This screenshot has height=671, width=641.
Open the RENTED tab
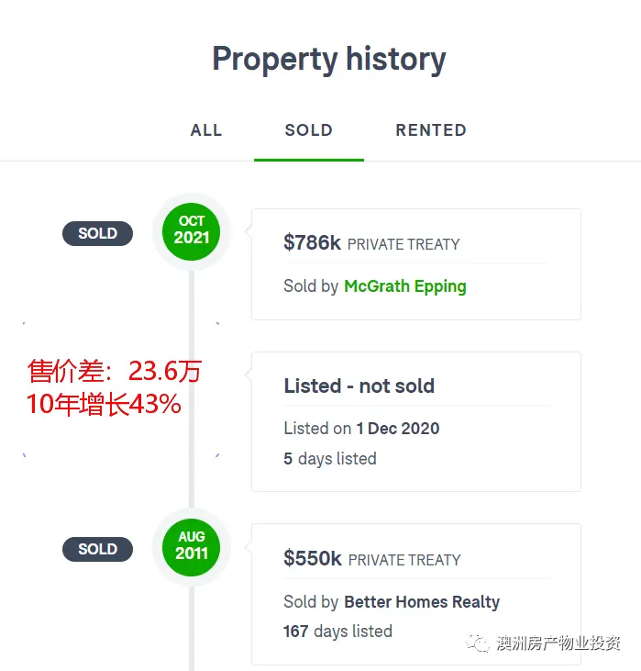point(431,130)
